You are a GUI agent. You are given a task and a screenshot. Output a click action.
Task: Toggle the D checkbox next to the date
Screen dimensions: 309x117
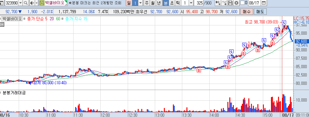tap(242, 3)
